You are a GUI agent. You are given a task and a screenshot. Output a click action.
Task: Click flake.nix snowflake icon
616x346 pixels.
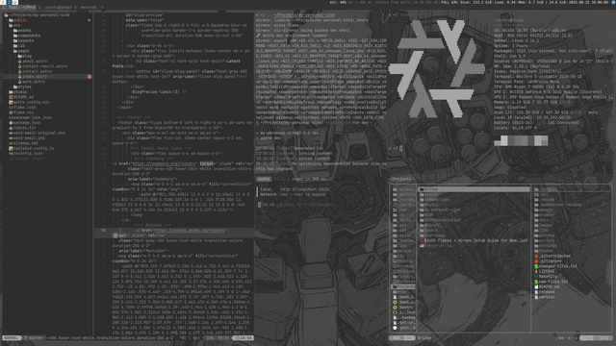11,112
